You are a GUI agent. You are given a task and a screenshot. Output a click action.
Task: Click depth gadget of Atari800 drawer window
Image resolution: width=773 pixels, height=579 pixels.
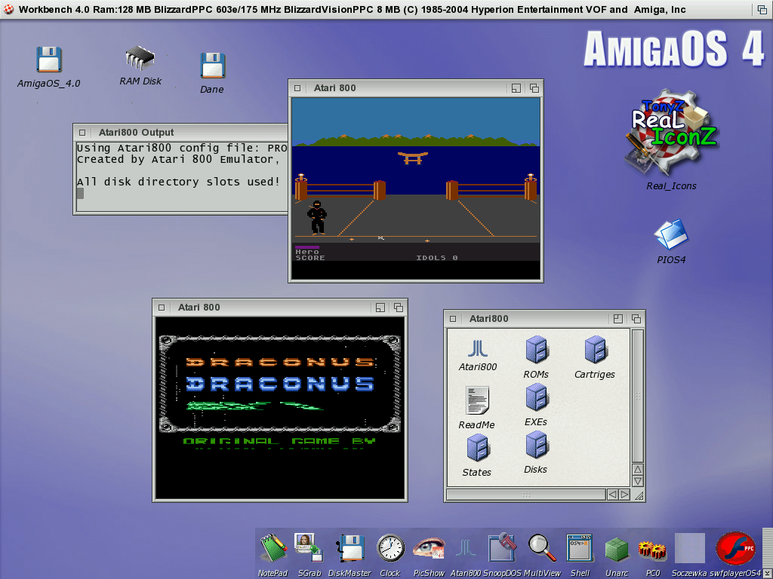[x=636, y=319]
